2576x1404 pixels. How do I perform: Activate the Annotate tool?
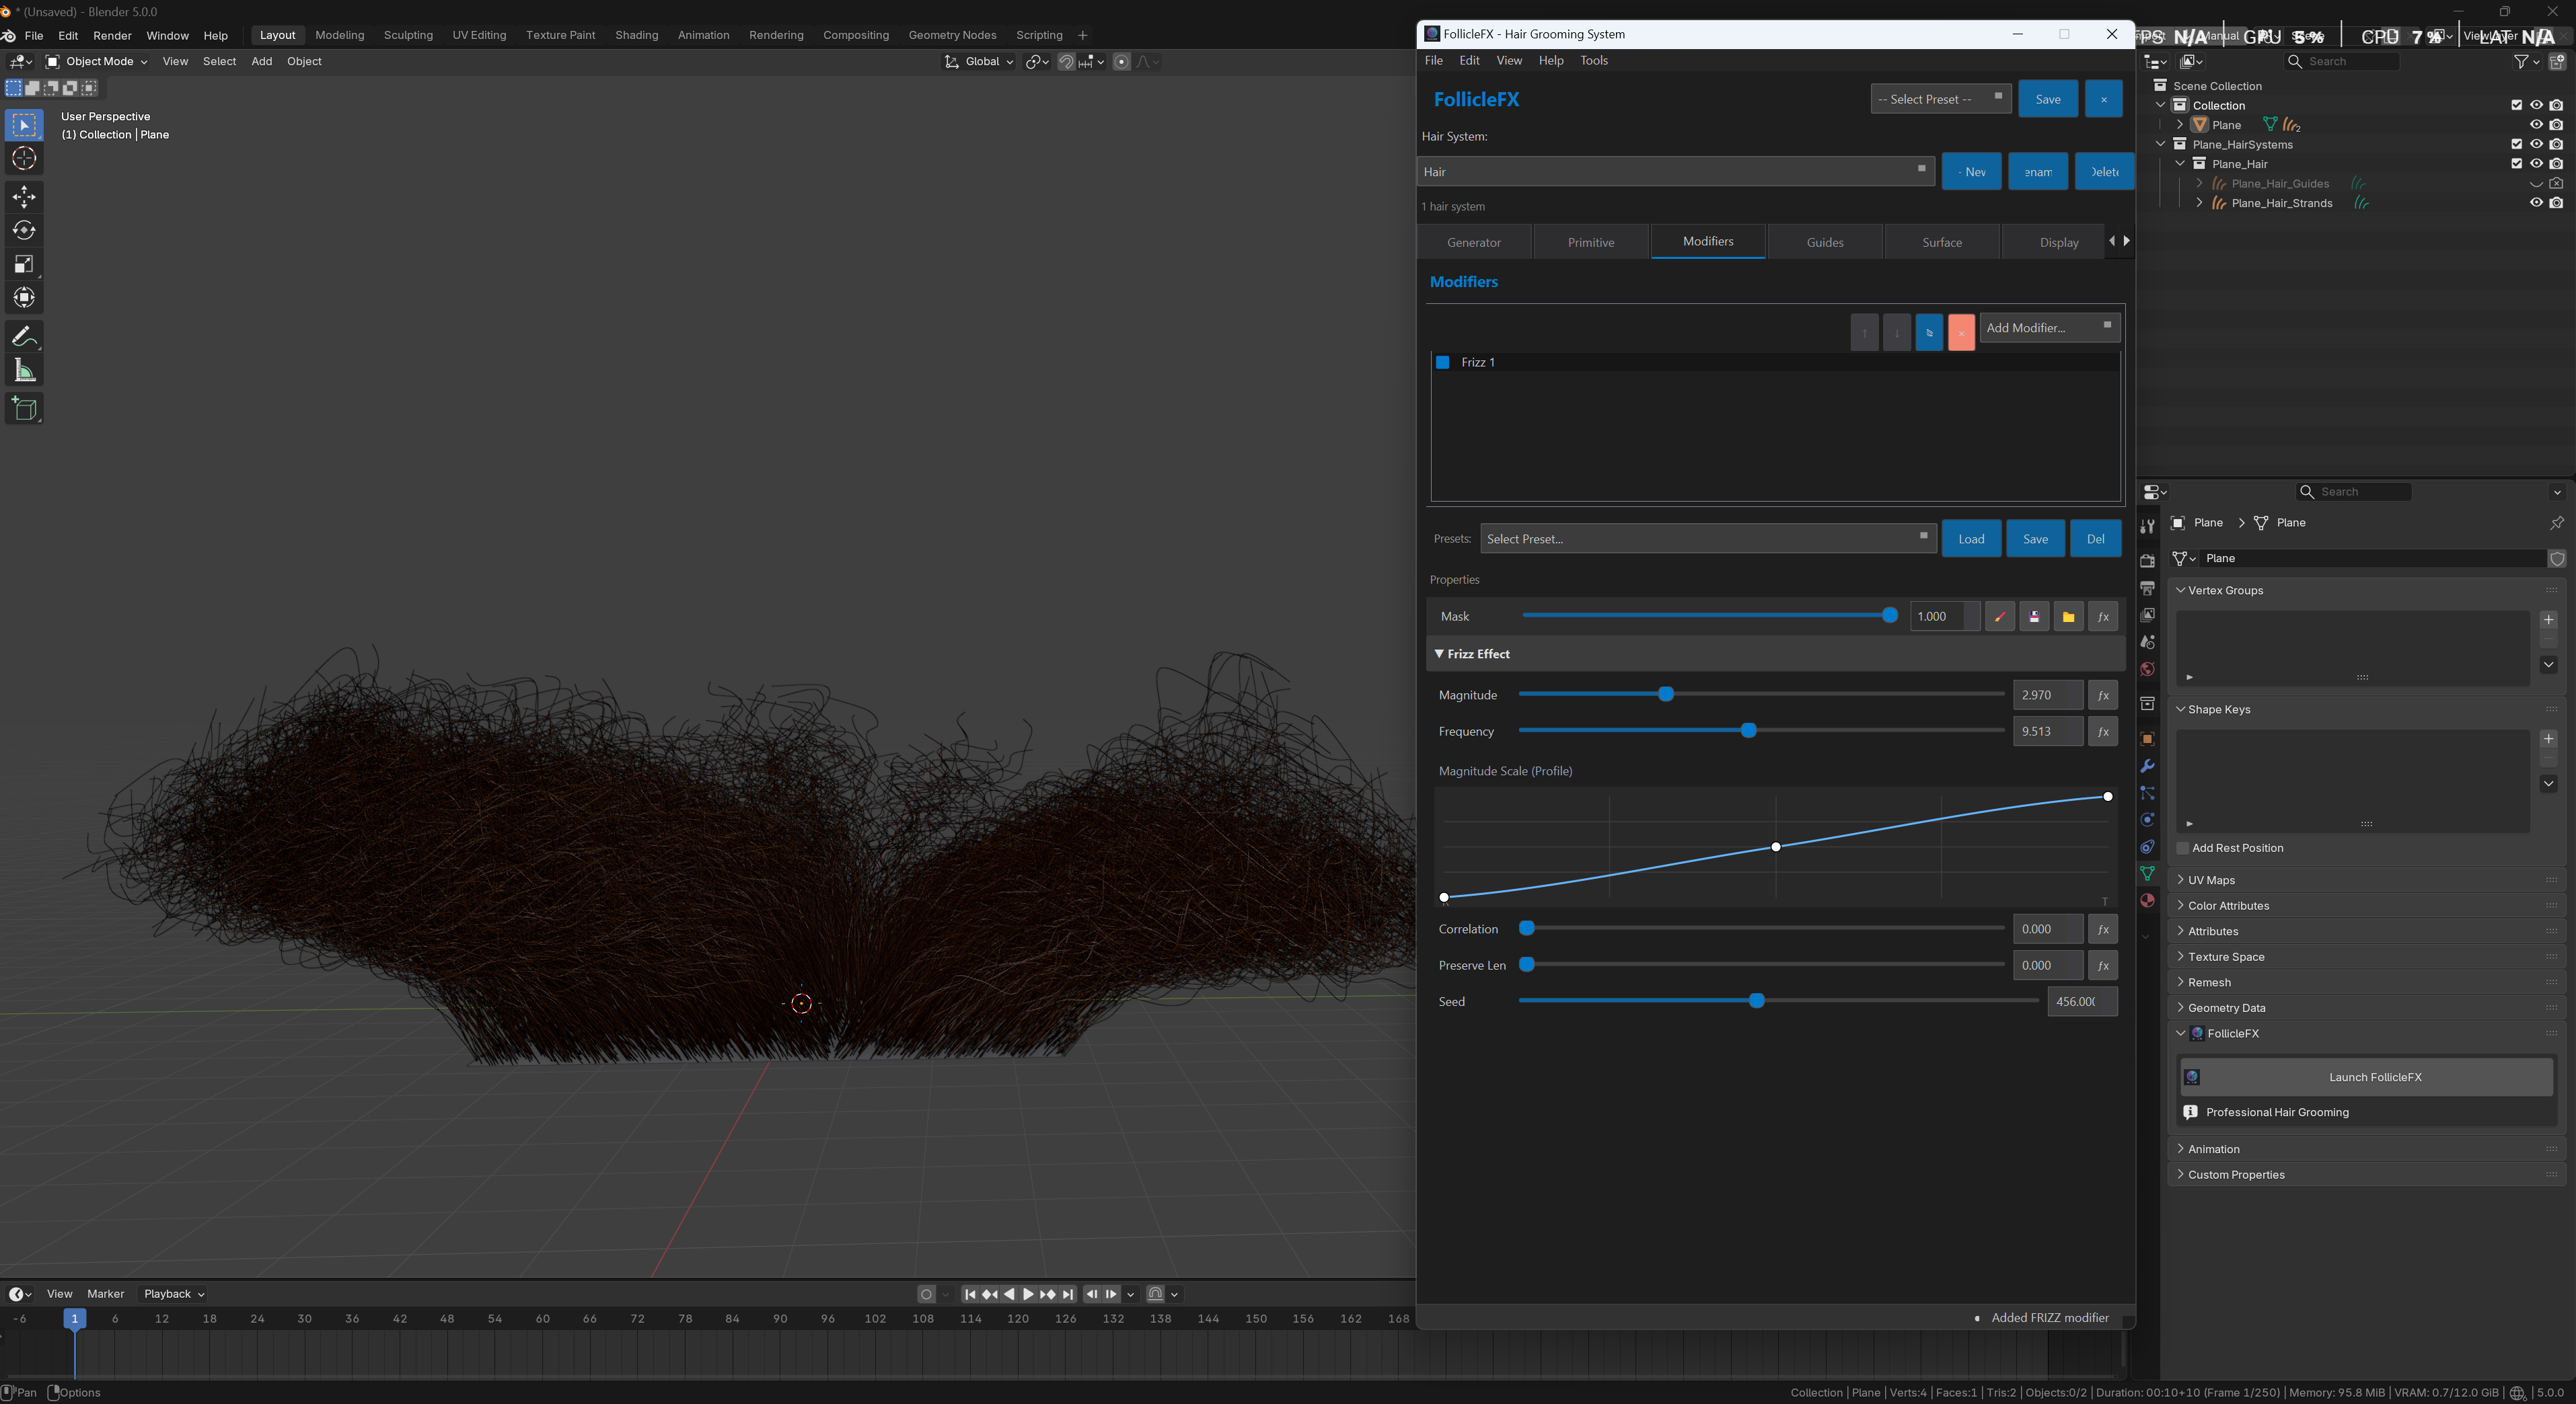(x=23, y=336)
